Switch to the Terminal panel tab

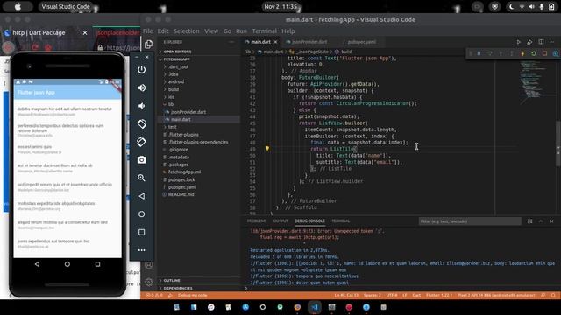click(x=341, y=221)
